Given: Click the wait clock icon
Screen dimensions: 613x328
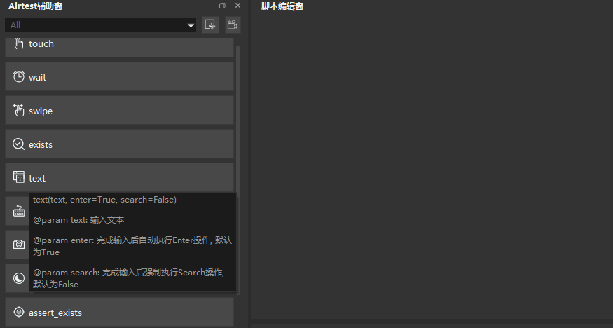Looking at the screenshot, I should pyautogui.click(x=18, y=76).
